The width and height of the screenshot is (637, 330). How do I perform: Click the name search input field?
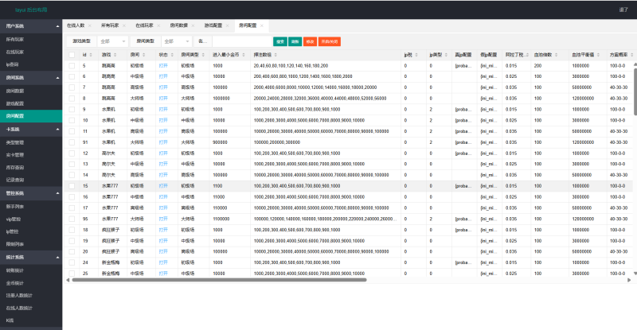242,41
